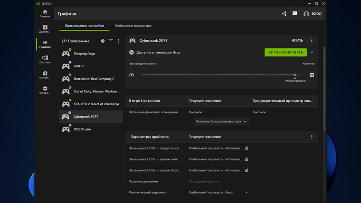This screenshot has width=361, height=203.
Task: Open the low latency mode dropdown
Action: pyautogui.click(x=247, y=193)
